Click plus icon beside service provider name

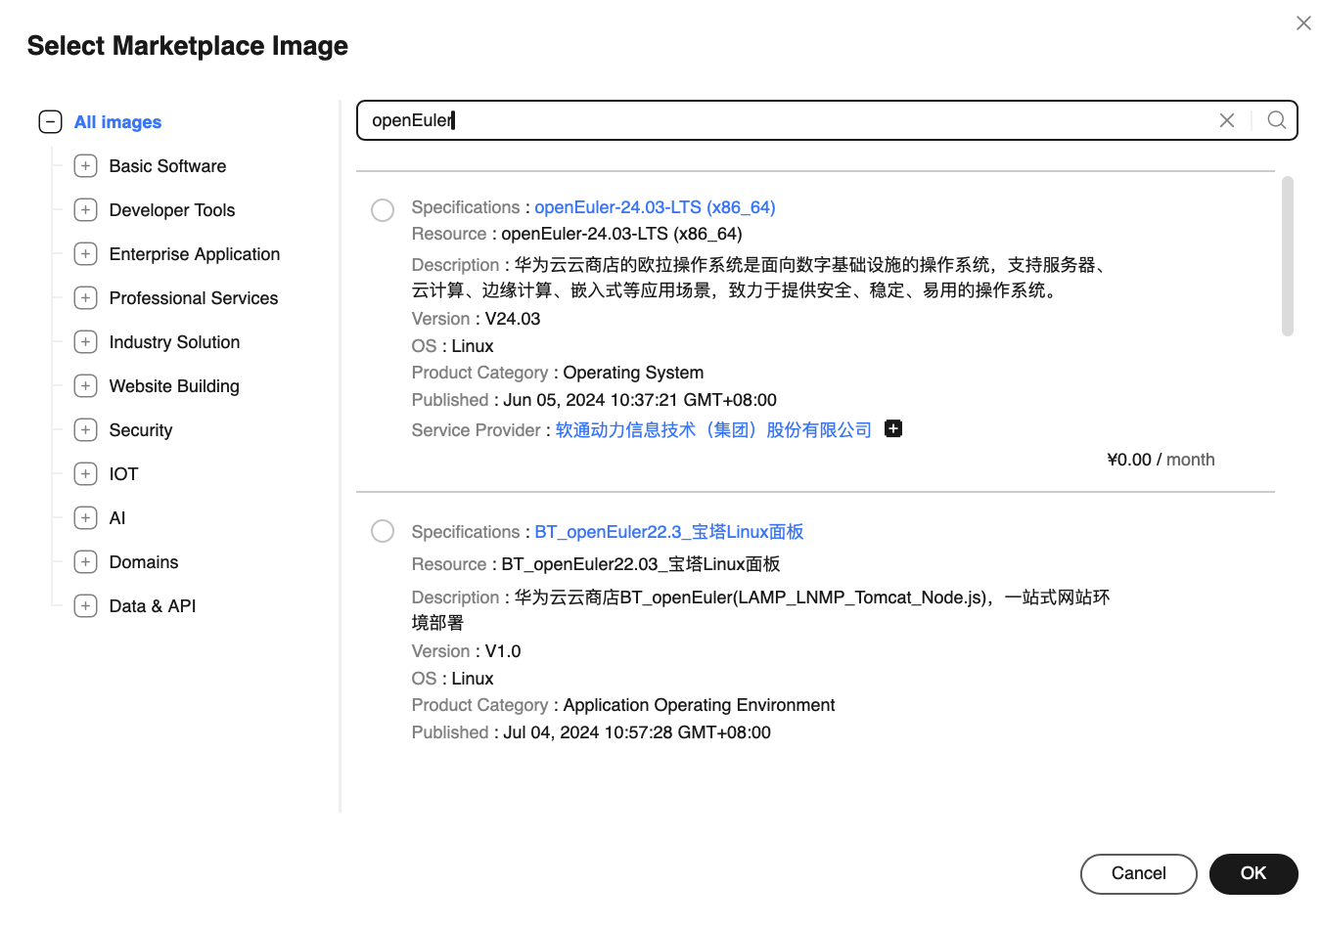[x=892, y=429]
